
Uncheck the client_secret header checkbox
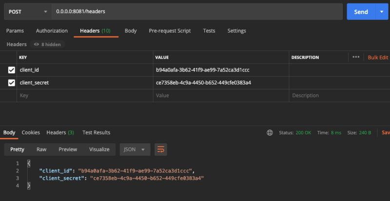point(11,83)
